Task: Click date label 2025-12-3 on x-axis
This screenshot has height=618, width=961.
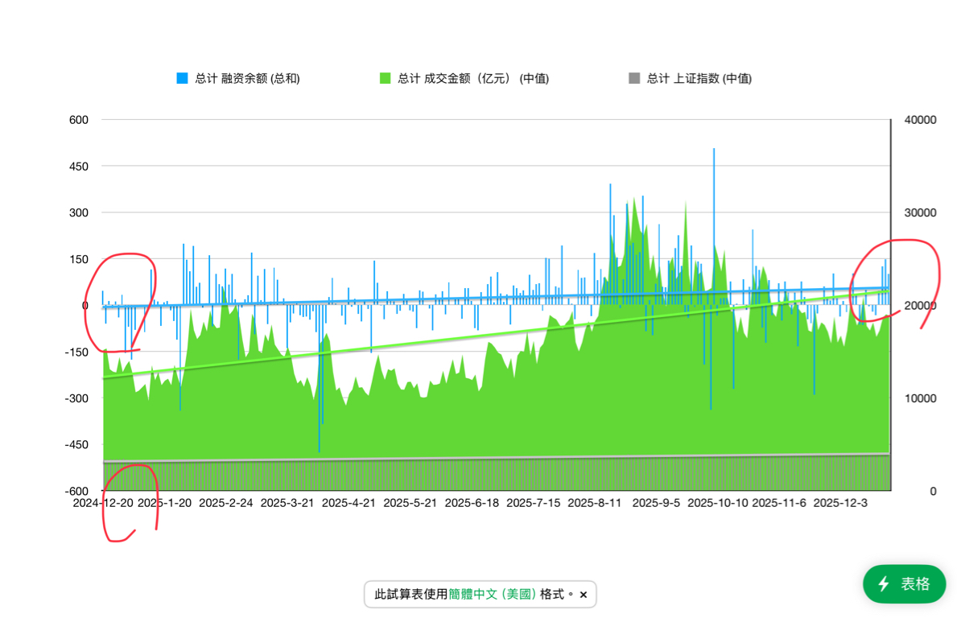Action: point(840,503)
